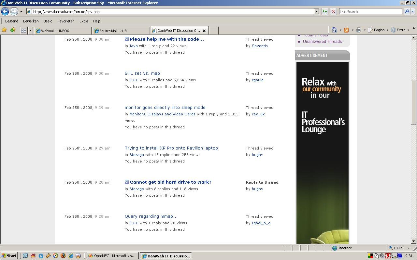The width and height of the screenshot is (417, 260).
Task: Click the Relax IT Professional's Lounge advertisement
Action: pyautogui.click(x=323, y=152)
